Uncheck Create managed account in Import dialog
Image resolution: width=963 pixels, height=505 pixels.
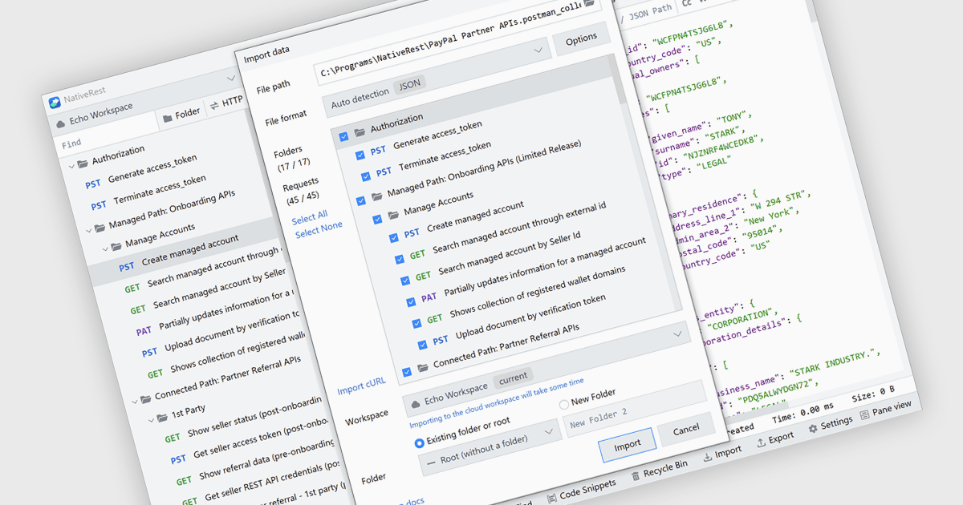pos(393,238)
